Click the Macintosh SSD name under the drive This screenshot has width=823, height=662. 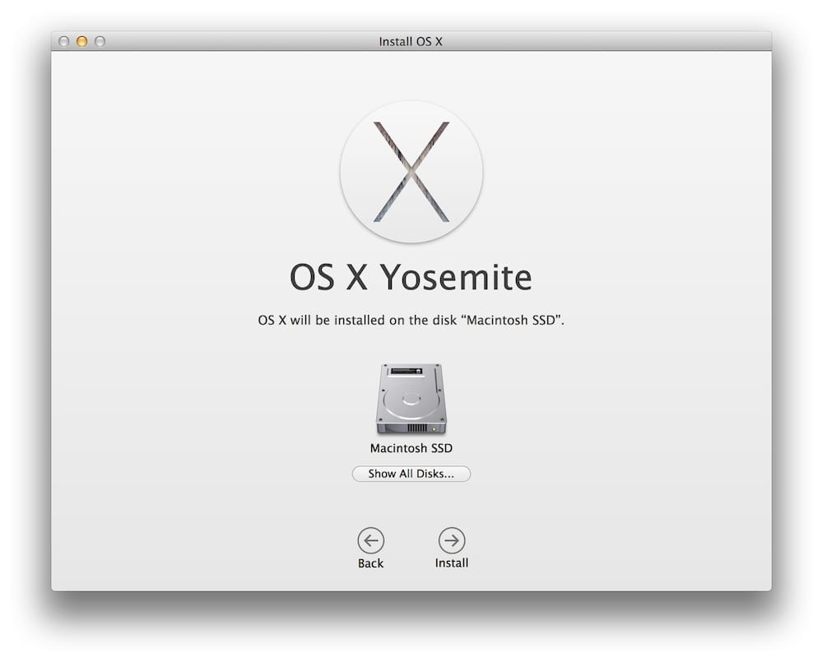[x=411, y=448]
